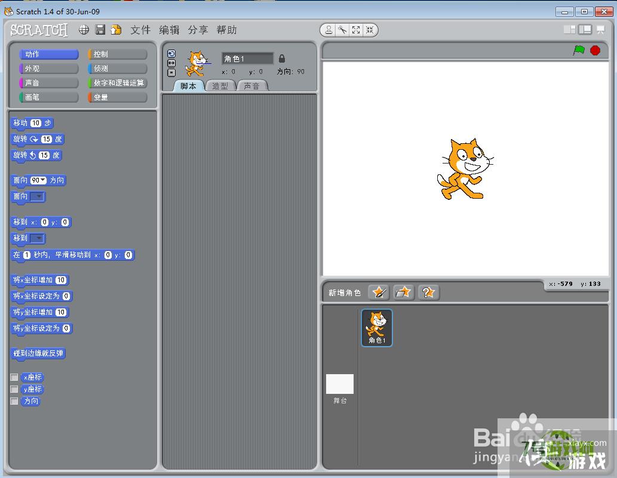Select the 侦测 block category
Screen dimensions: 617x478
[x=118, y=69]
